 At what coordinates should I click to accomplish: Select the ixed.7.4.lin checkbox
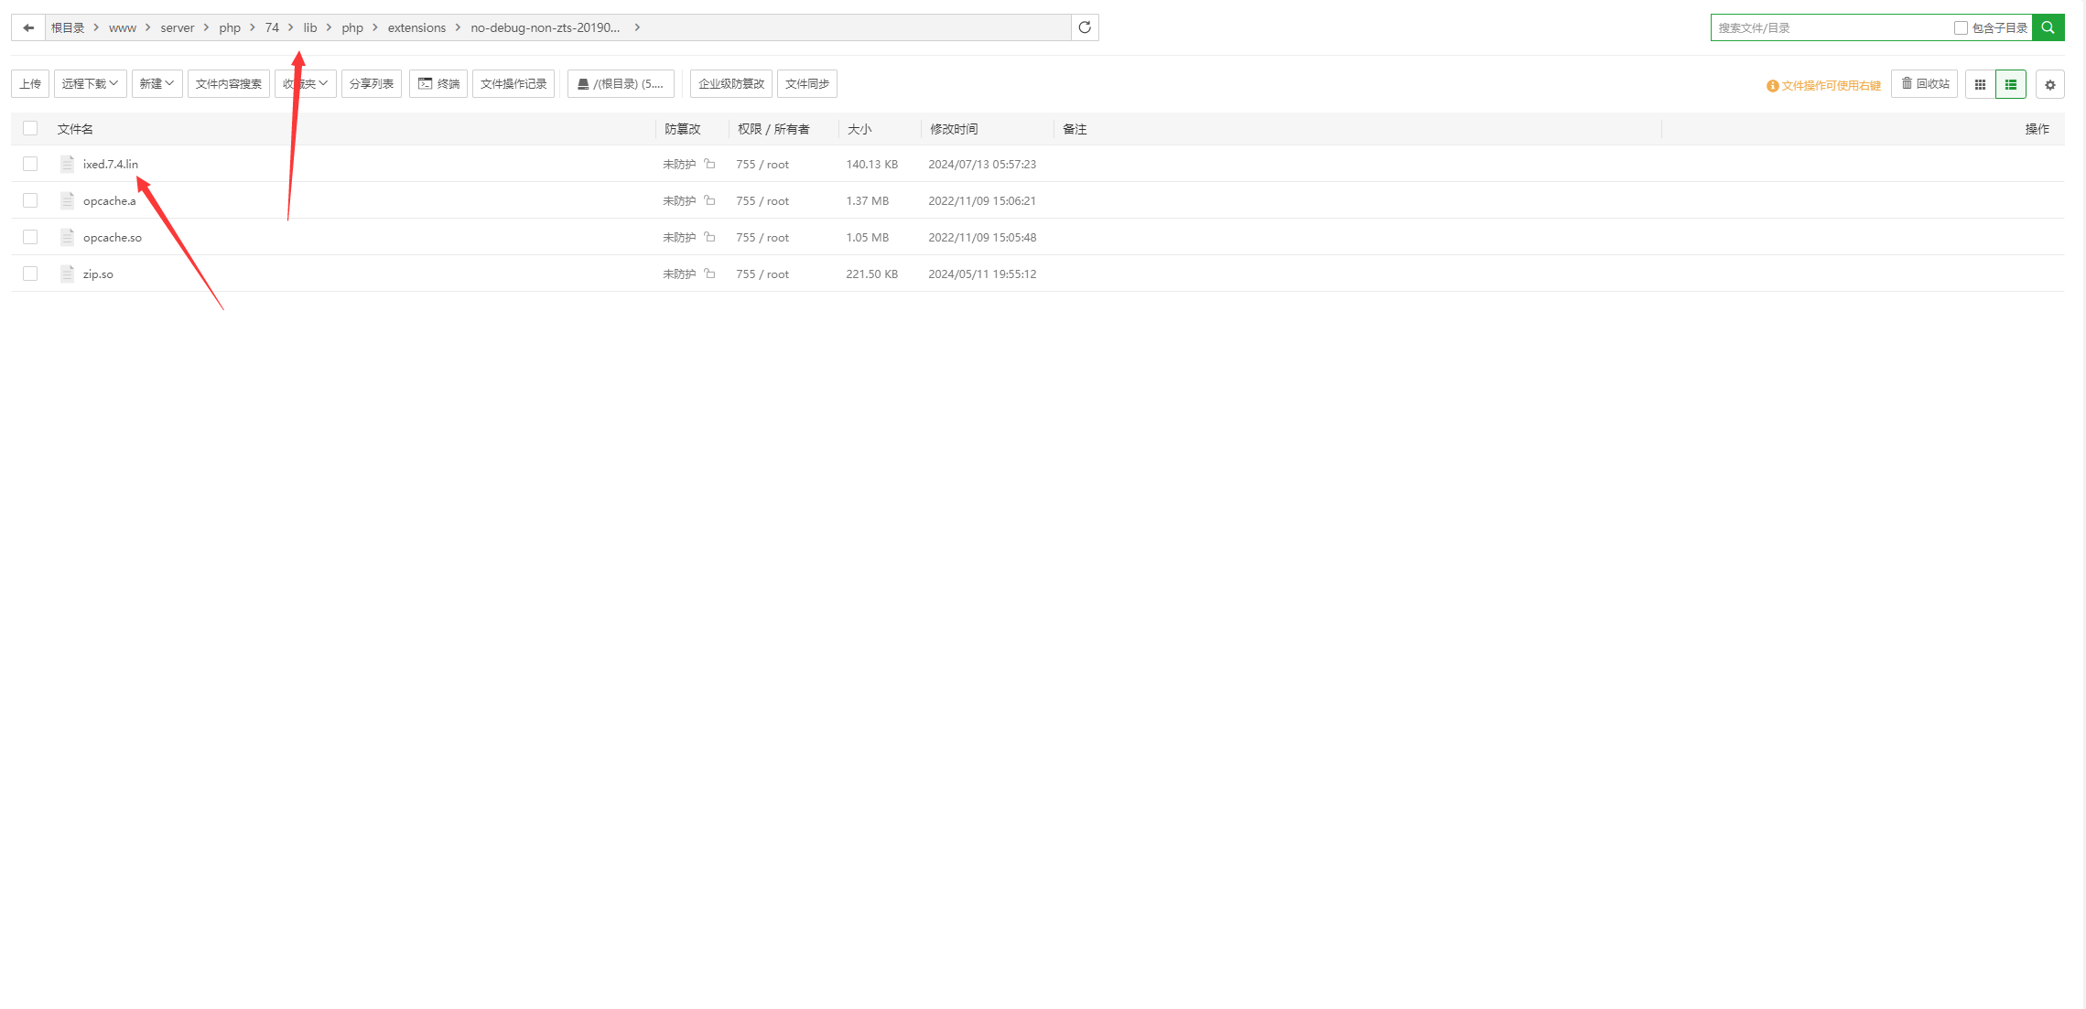tap(30, 164)
